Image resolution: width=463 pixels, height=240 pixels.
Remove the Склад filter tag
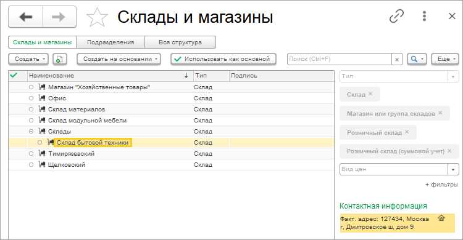tap(370, 94)
